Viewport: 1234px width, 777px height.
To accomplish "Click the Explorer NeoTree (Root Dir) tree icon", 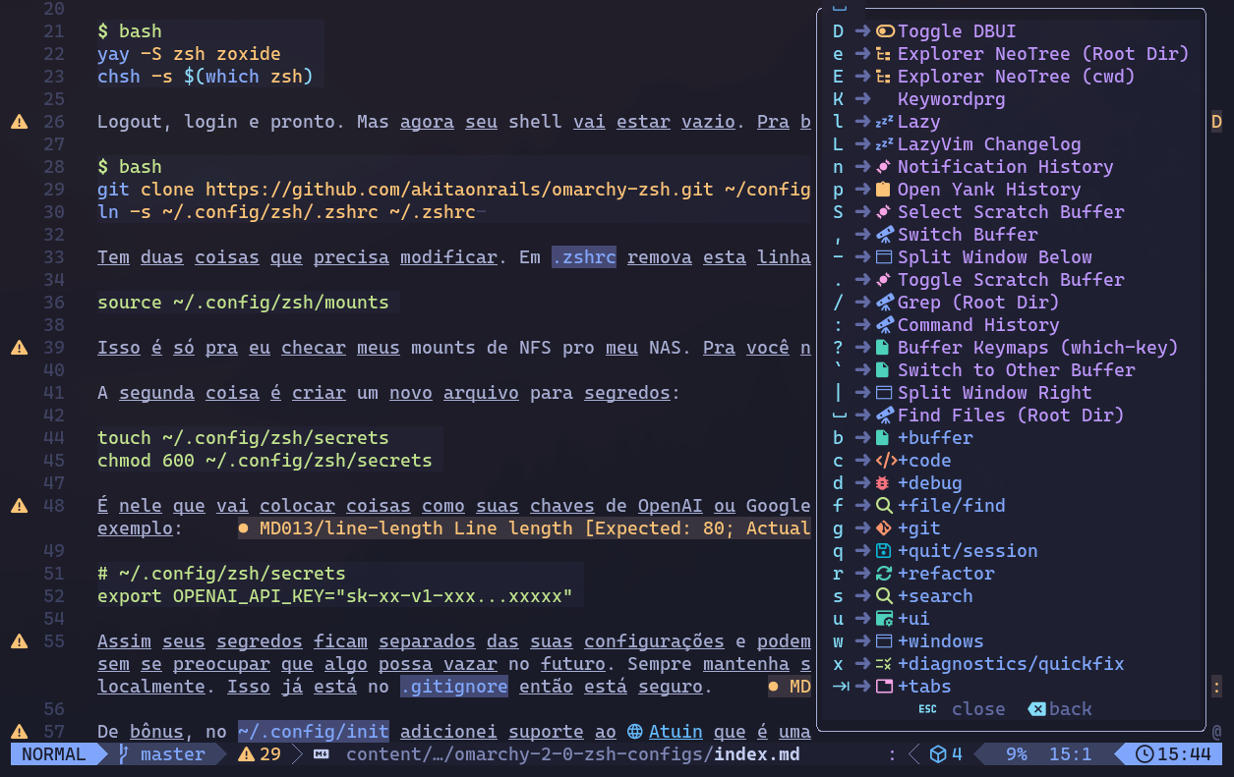I will tap(884, 54).
